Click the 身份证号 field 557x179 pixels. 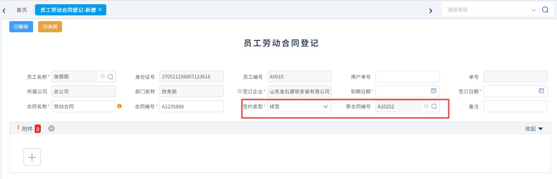point(191,76)
